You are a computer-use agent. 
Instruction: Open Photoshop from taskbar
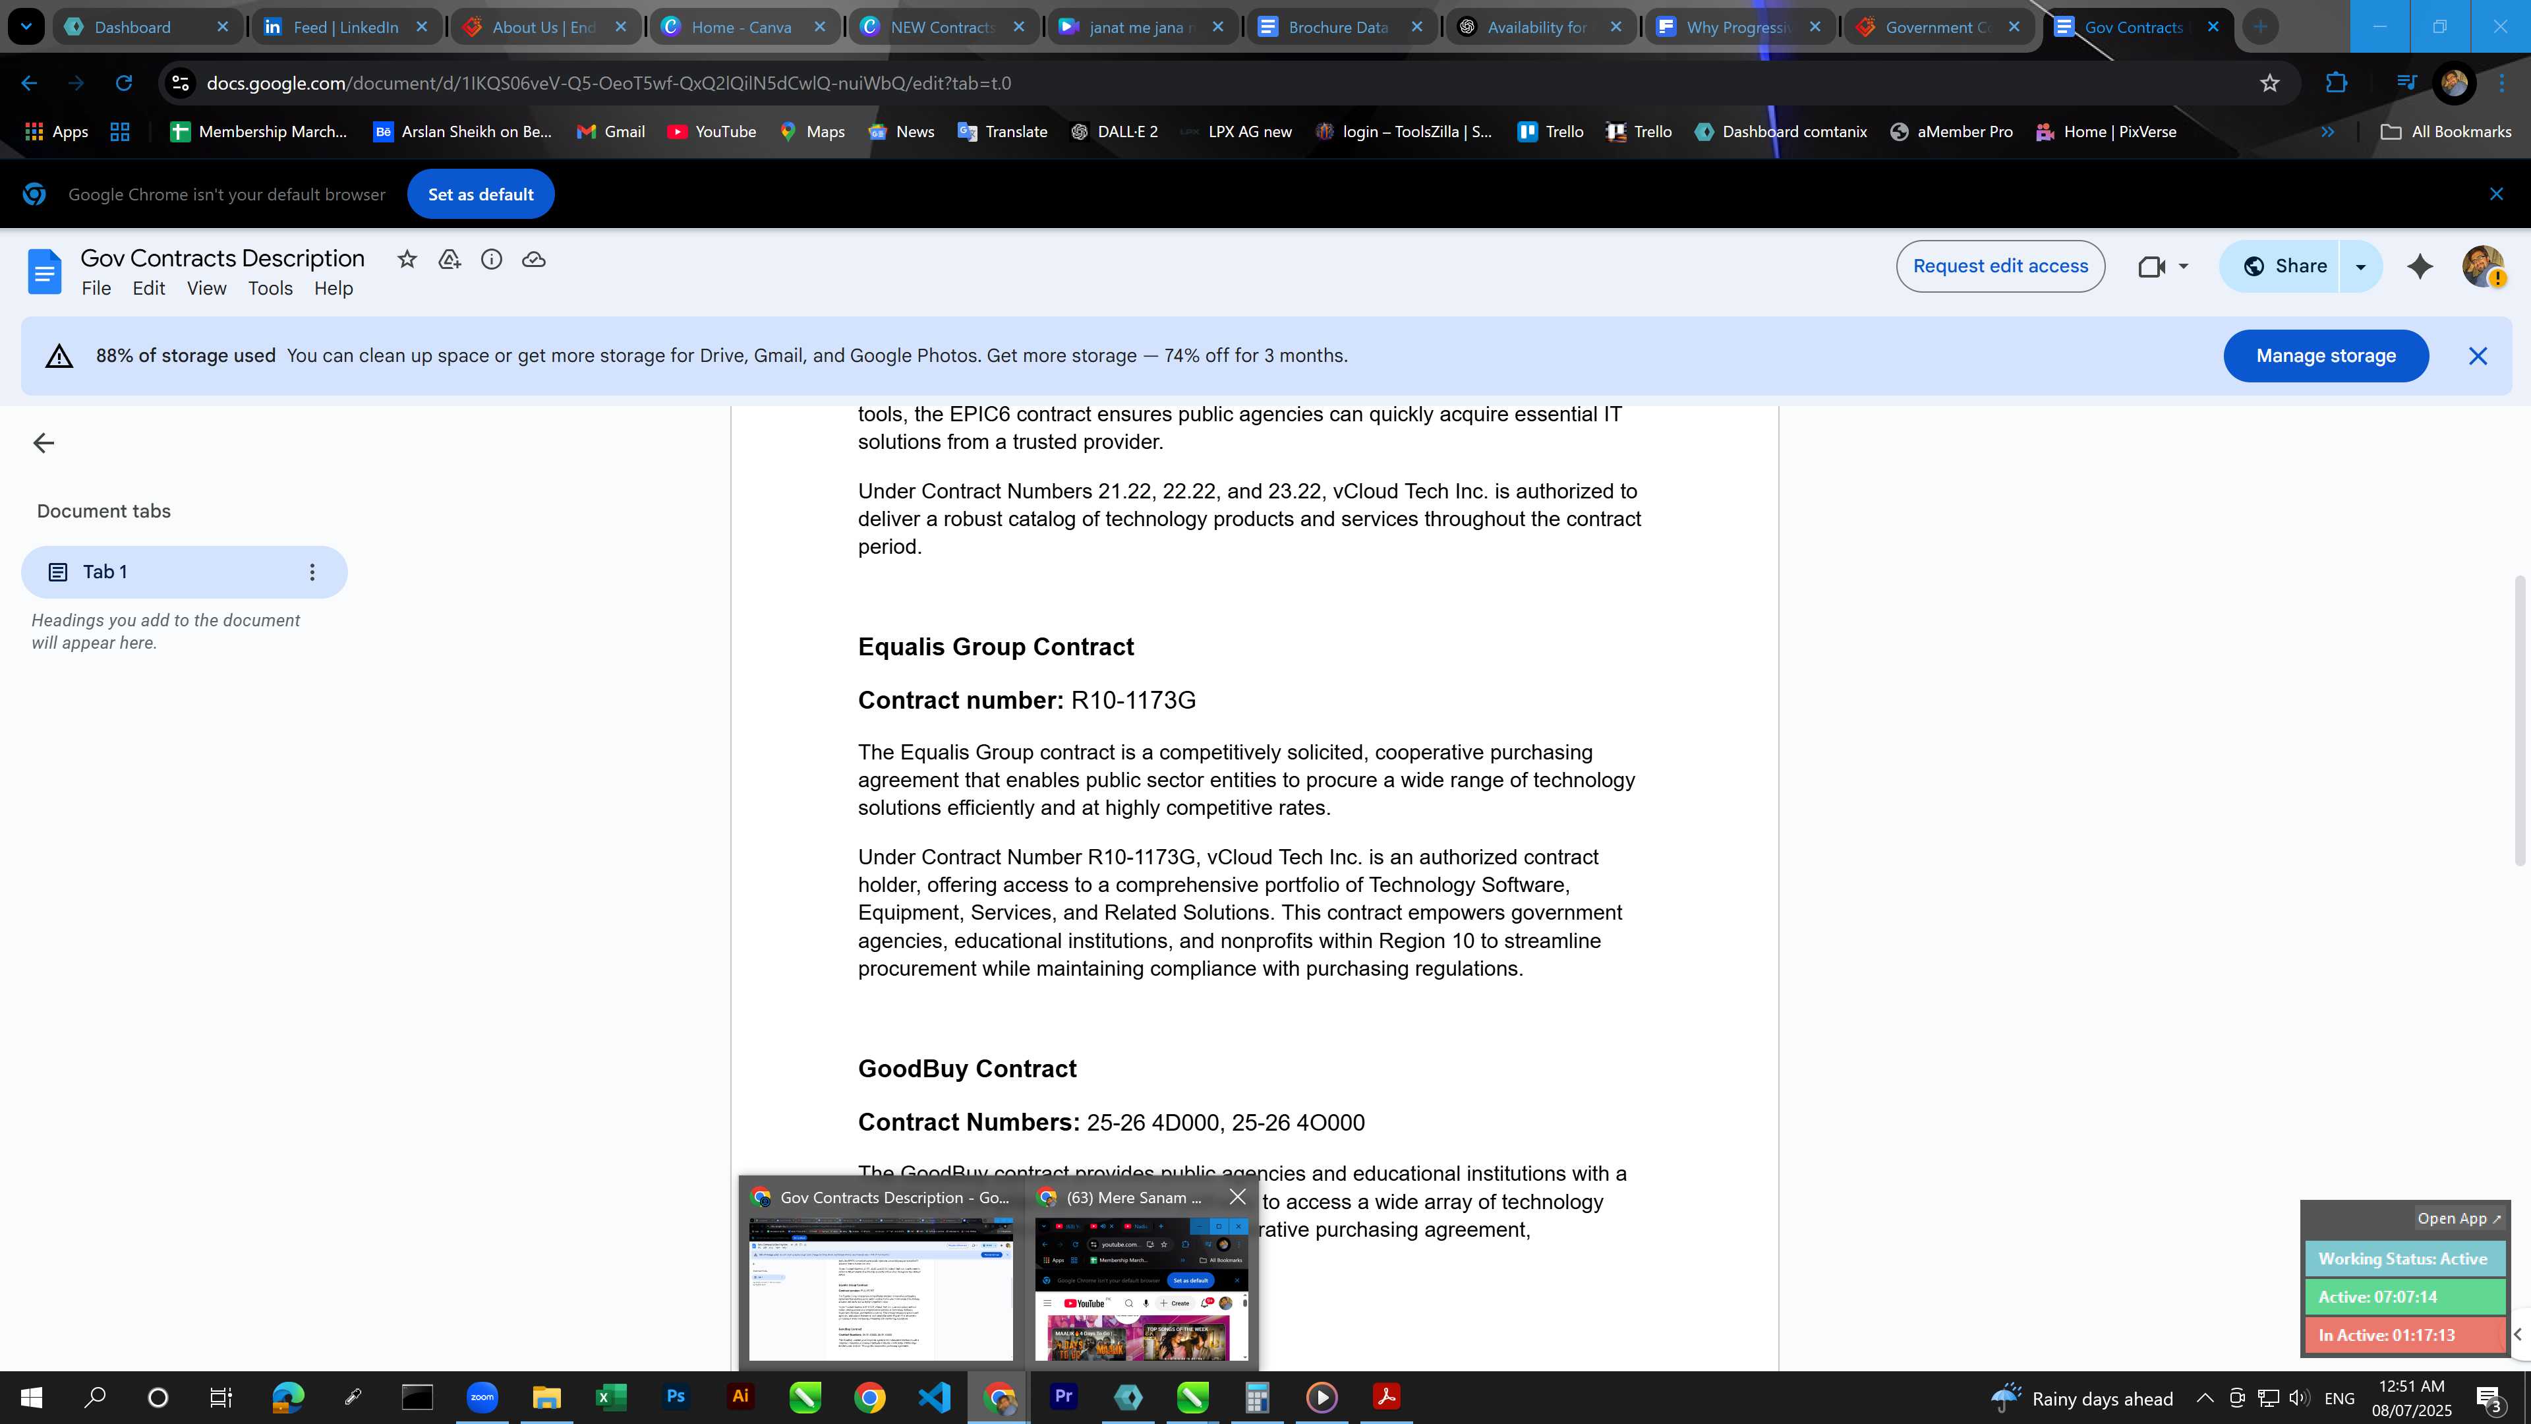[x=675, y=1398]
